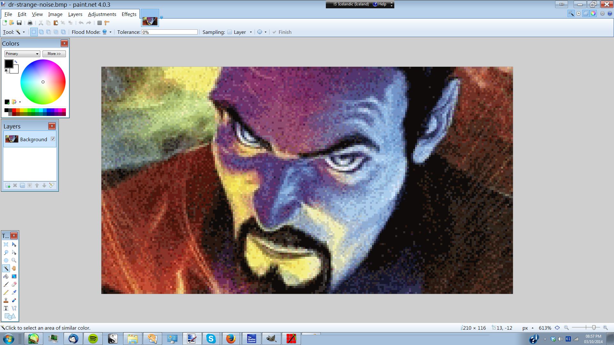Select the Paint Bucket tool

coord(6,276)
